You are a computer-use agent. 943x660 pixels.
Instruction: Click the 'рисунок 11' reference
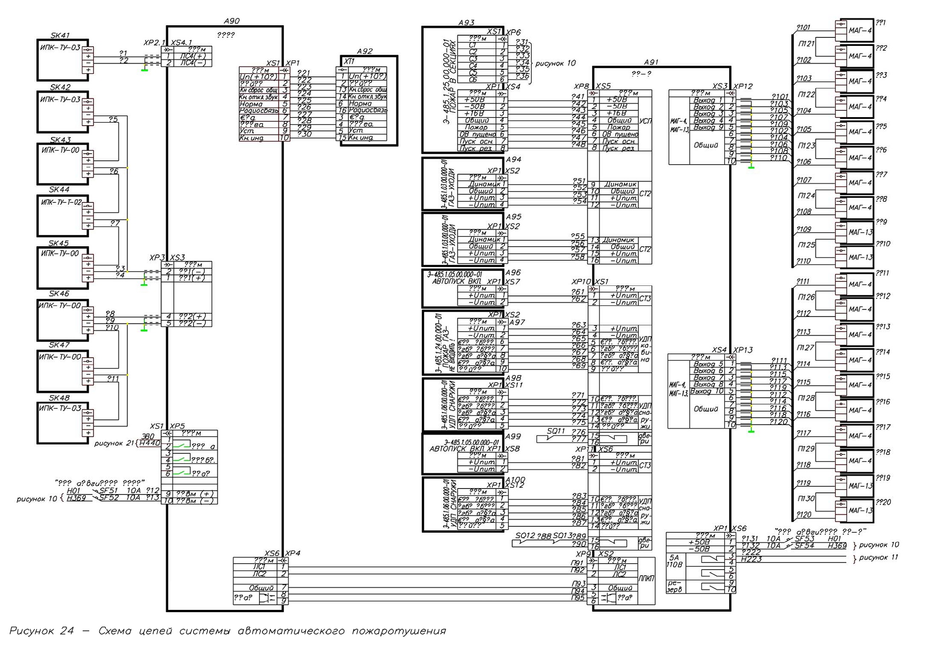click(x=878, y=557)
